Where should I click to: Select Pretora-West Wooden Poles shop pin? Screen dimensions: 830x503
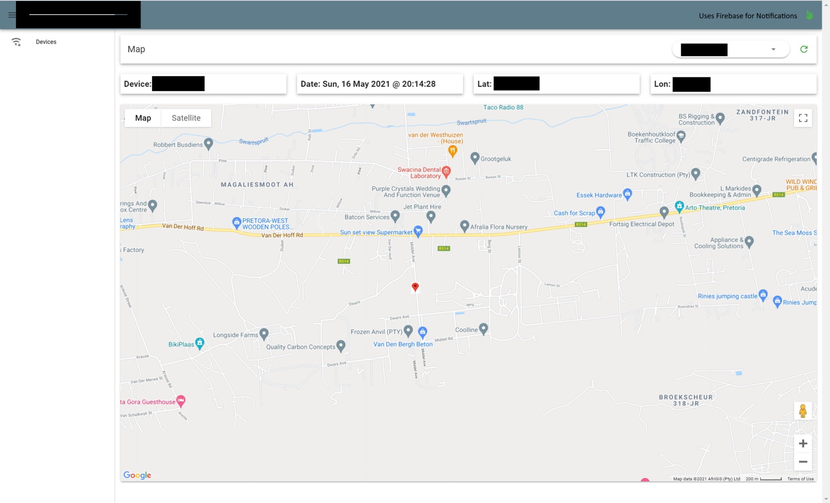(237, 223)
